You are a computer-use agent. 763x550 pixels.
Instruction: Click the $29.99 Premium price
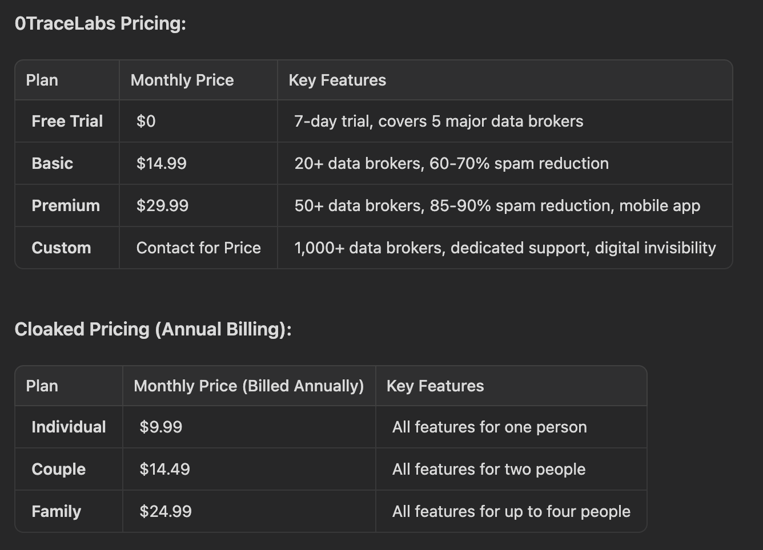(x=162, y=205)
